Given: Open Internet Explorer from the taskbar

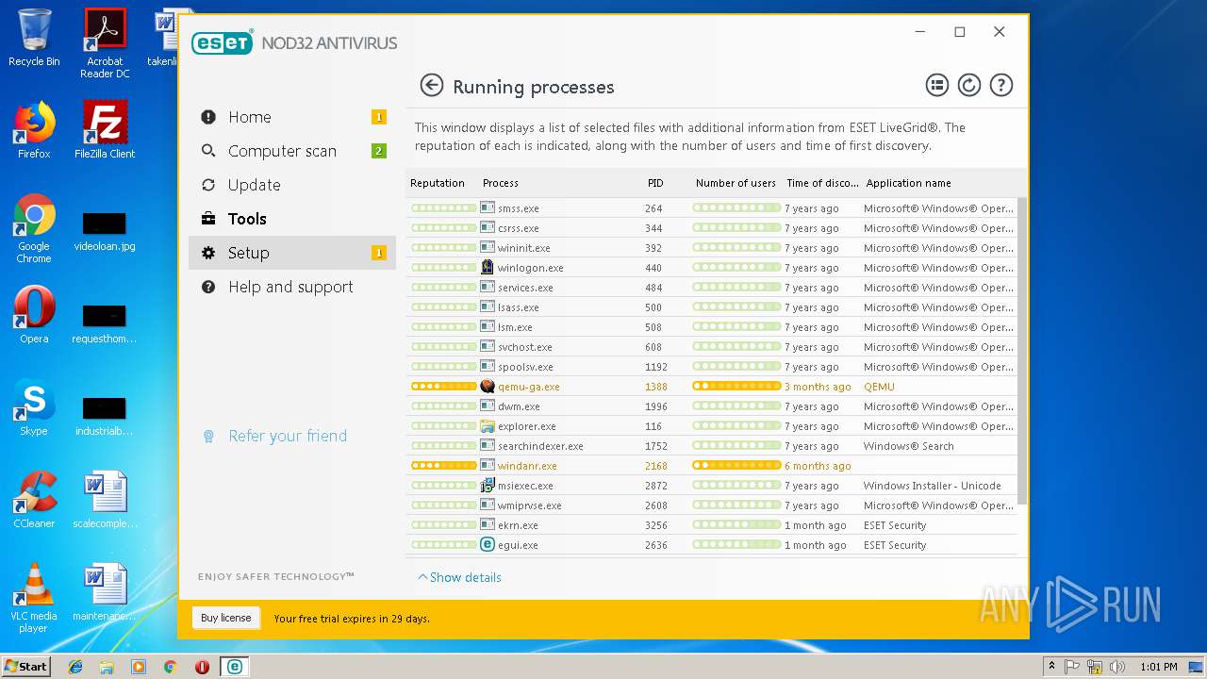Looking at the screenshot, I should click(75, 667).
